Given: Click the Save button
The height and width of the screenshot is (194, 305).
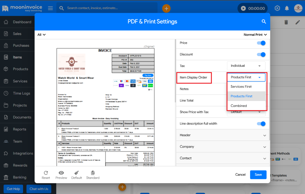Looking at the screenshot, I should pyautogui.click(x=258, y=175).
